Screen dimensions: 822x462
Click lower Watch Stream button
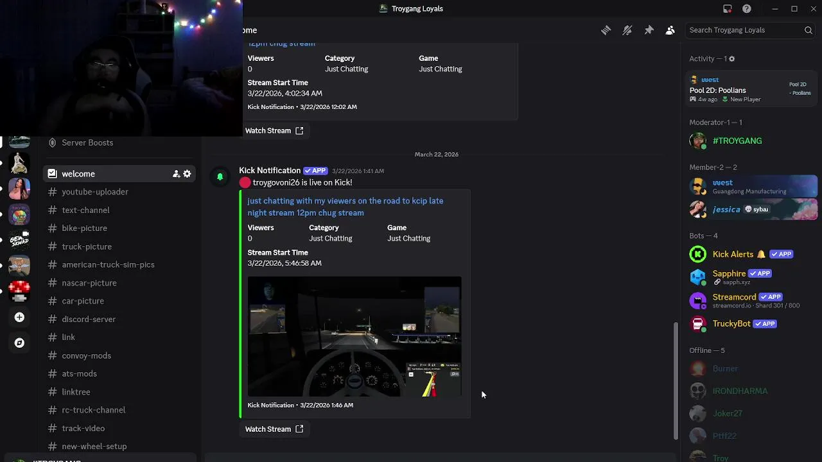click(274, 429)
